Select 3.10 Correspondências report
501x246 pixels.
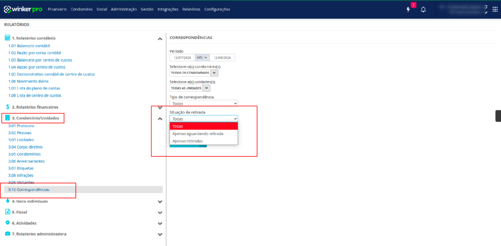click(x=83, y=189)
